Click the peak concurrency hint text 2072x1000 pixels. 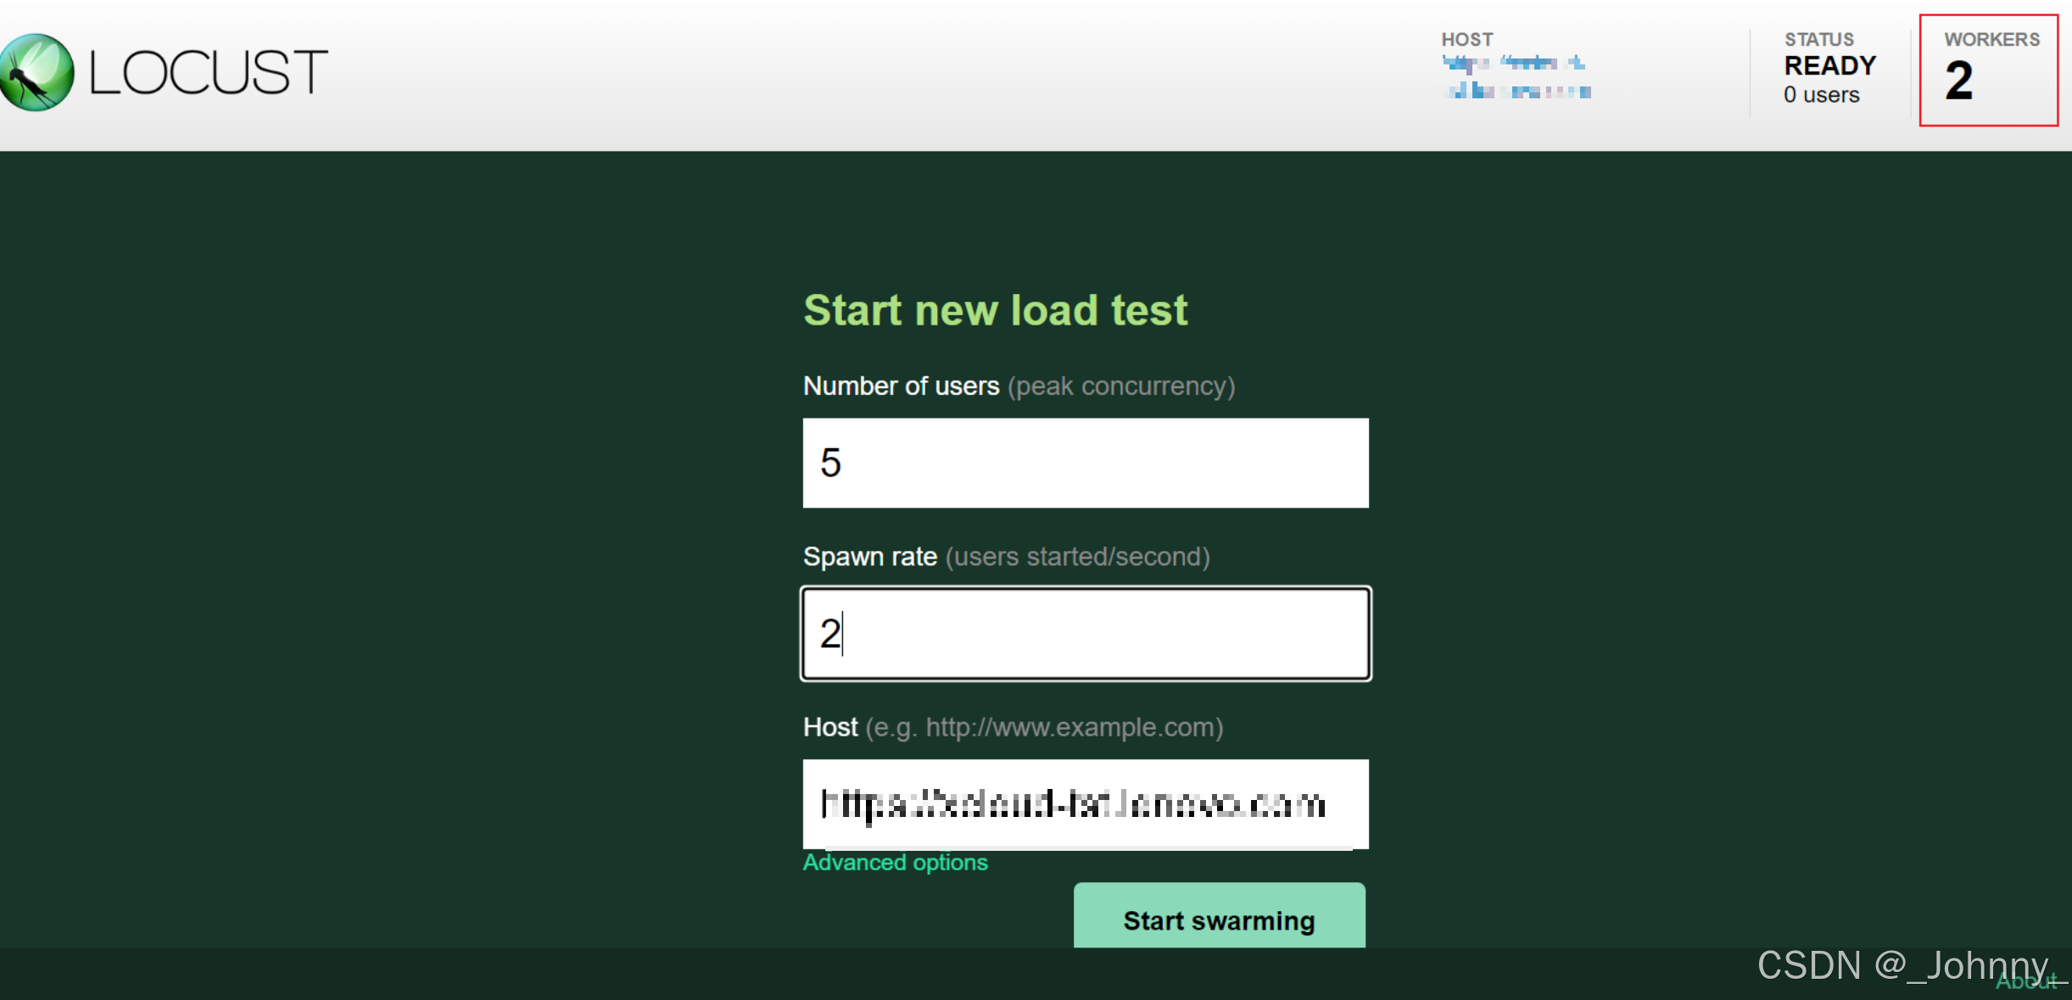1120,386
